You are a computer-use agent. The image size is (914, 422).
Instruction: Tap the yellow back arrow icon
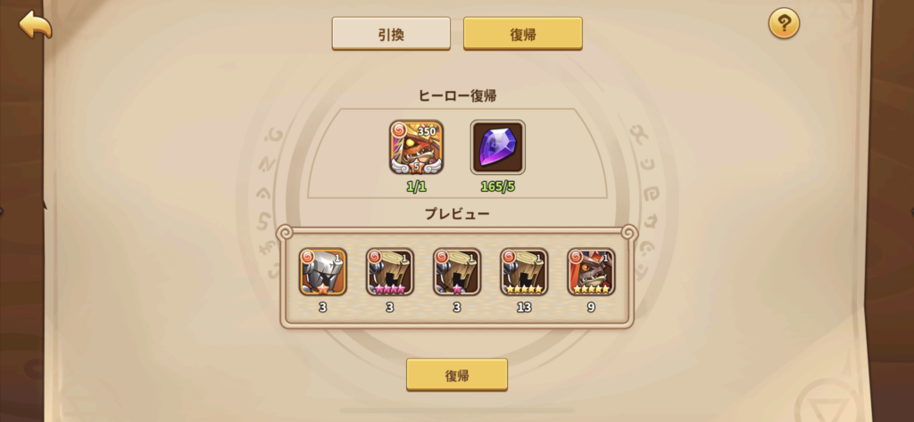tap(35, 25)
